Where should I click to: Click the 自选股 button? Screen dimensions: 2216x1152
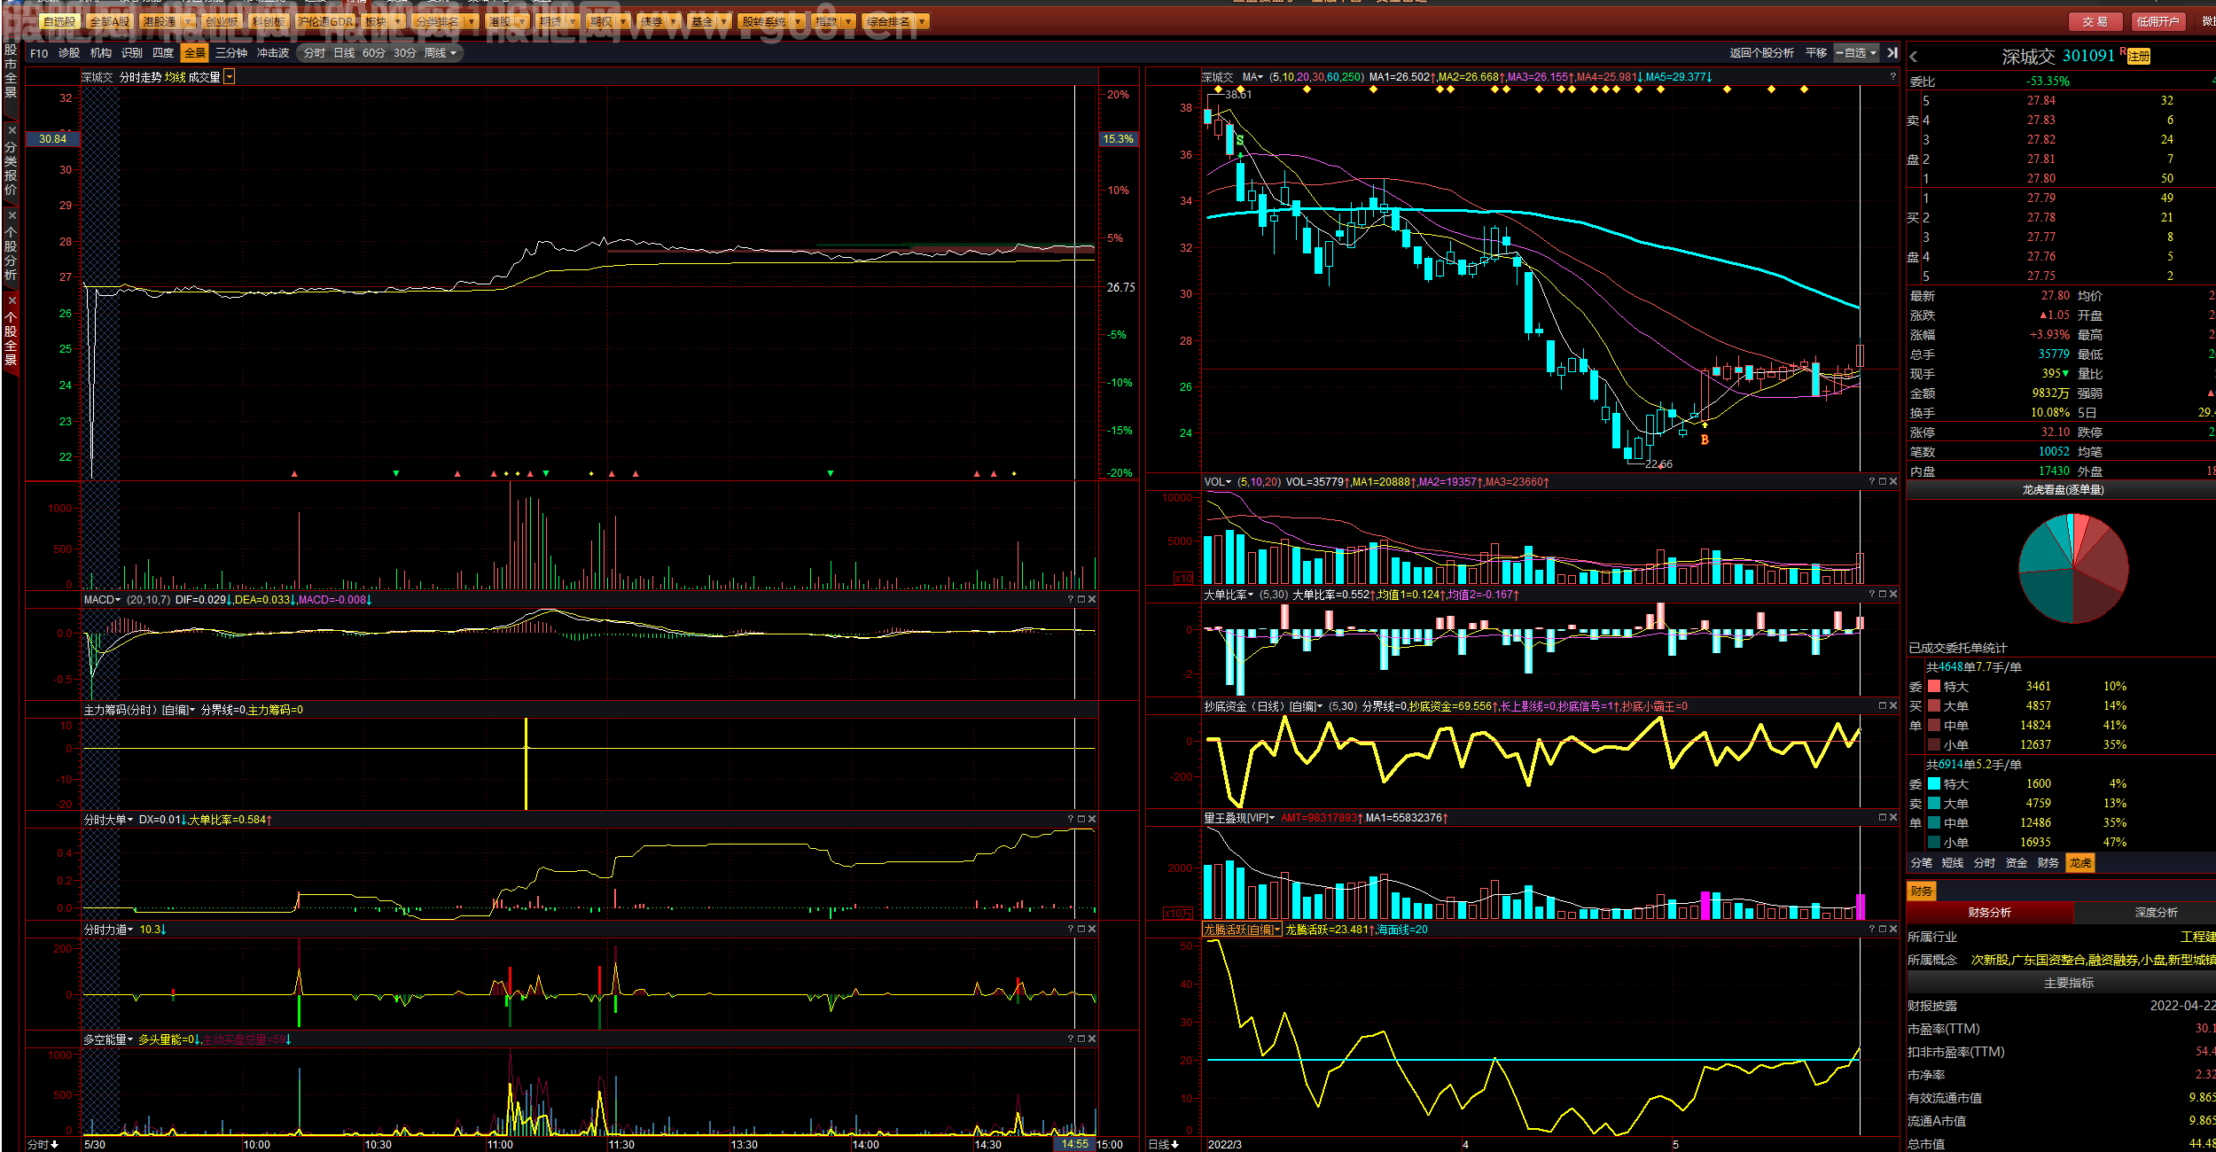point(60,21)
